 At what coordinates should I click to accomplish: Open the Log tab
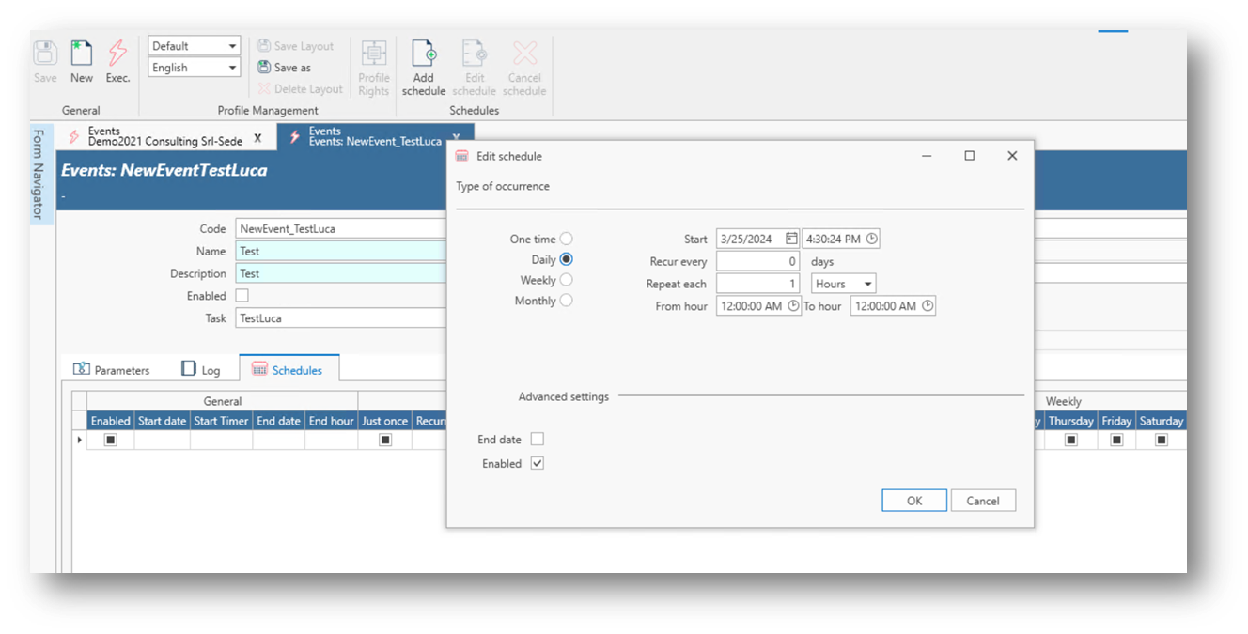(x=201, y=370)
